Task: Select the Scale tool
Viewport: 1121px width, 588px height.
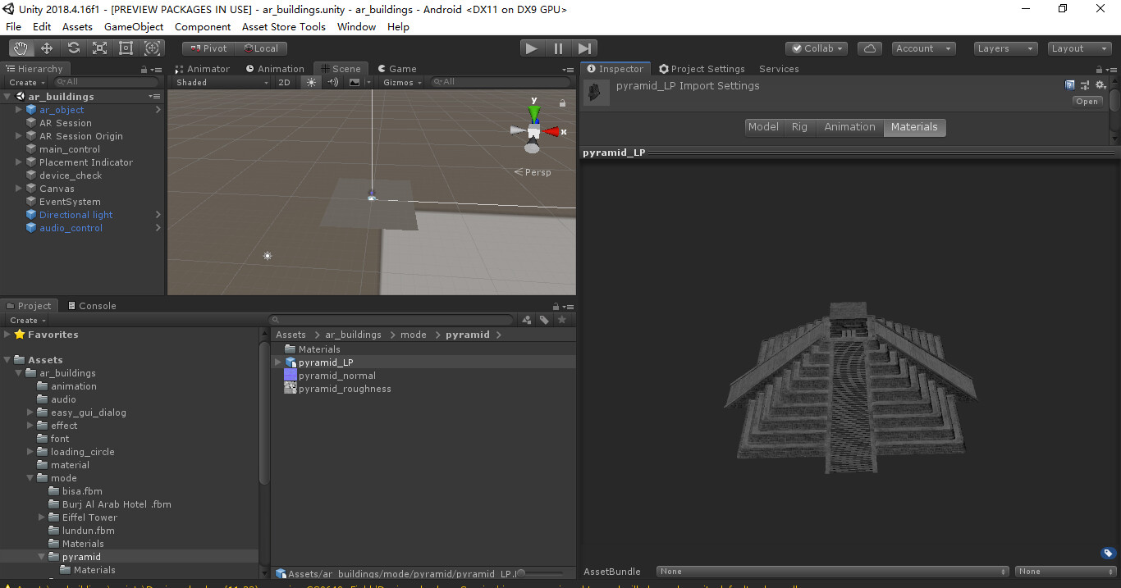Action: (99, 48)
